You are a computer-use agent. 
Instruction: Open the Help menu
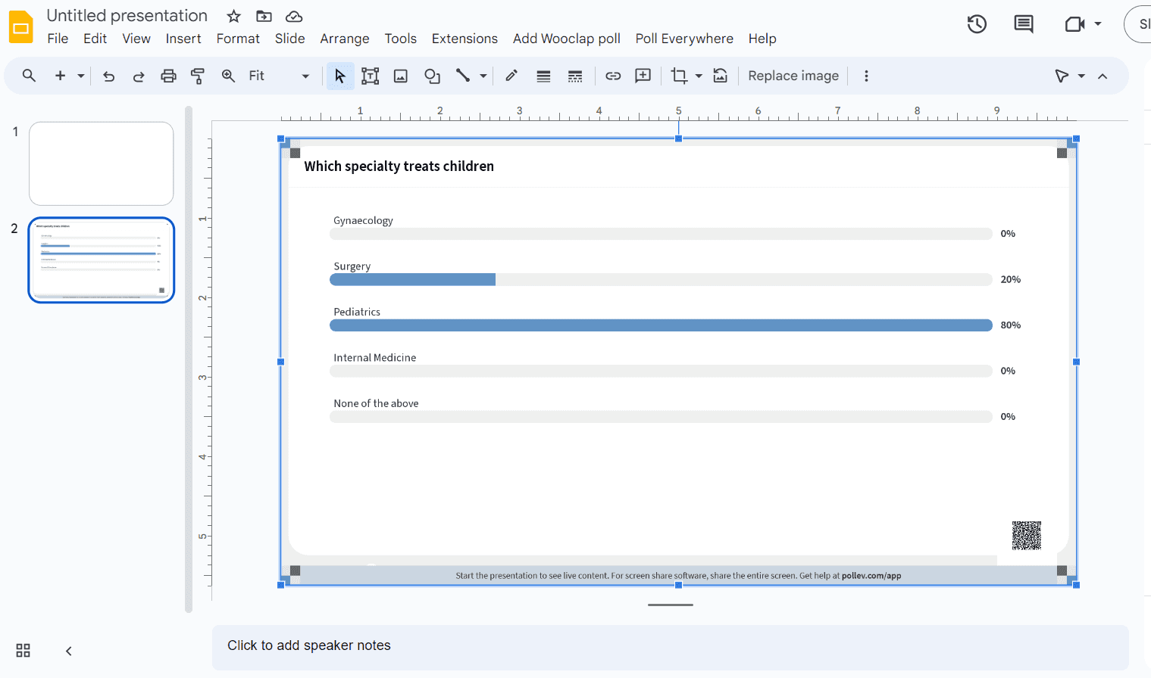point(762,39)
